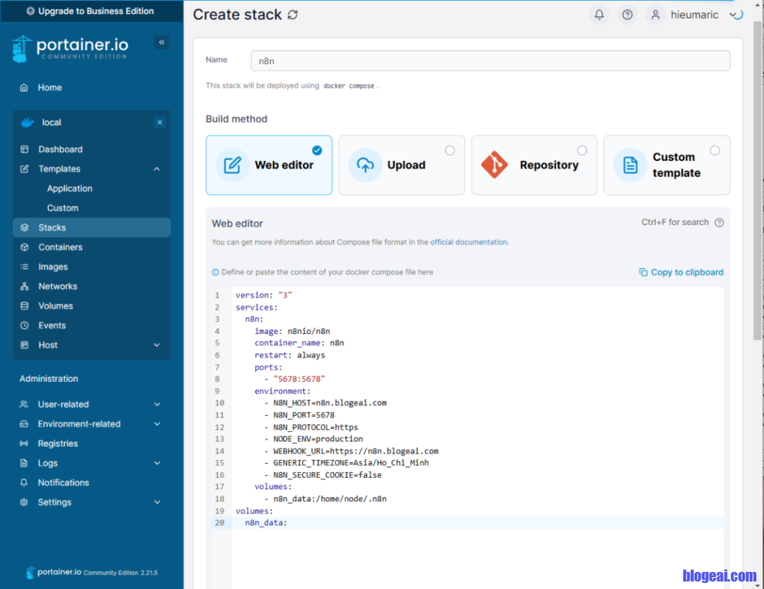
Task: Click the stack Name input field
Action: [x=489, y=61]
